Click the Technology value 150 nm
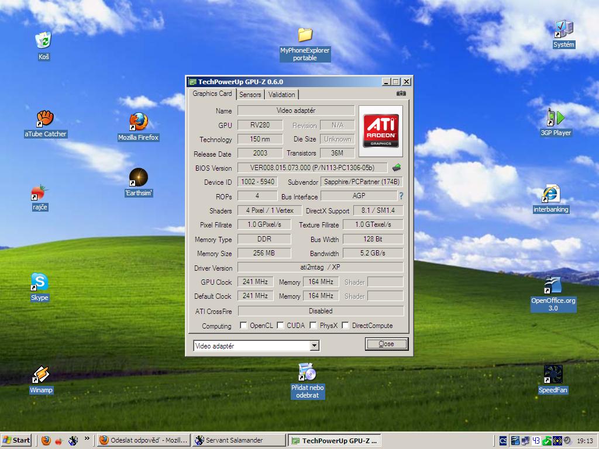The image size is (599, 449). click(x=260, y=139)
